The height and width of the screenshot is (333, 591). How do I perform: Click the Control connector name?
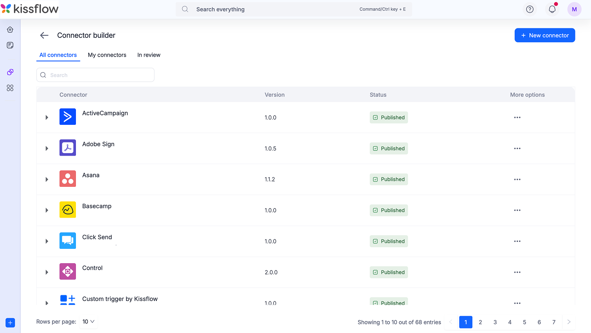pyautogui.click(x=92, y=268)
